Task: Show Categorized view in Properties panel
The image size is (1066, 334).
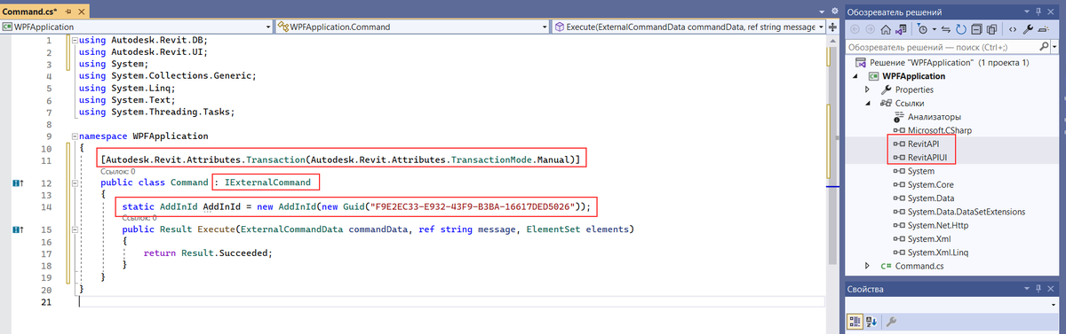Action: pos(854,321)
